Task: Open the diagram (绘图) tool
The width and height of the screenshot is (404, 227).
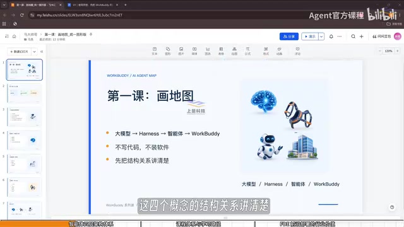Action: click(234, 51)
